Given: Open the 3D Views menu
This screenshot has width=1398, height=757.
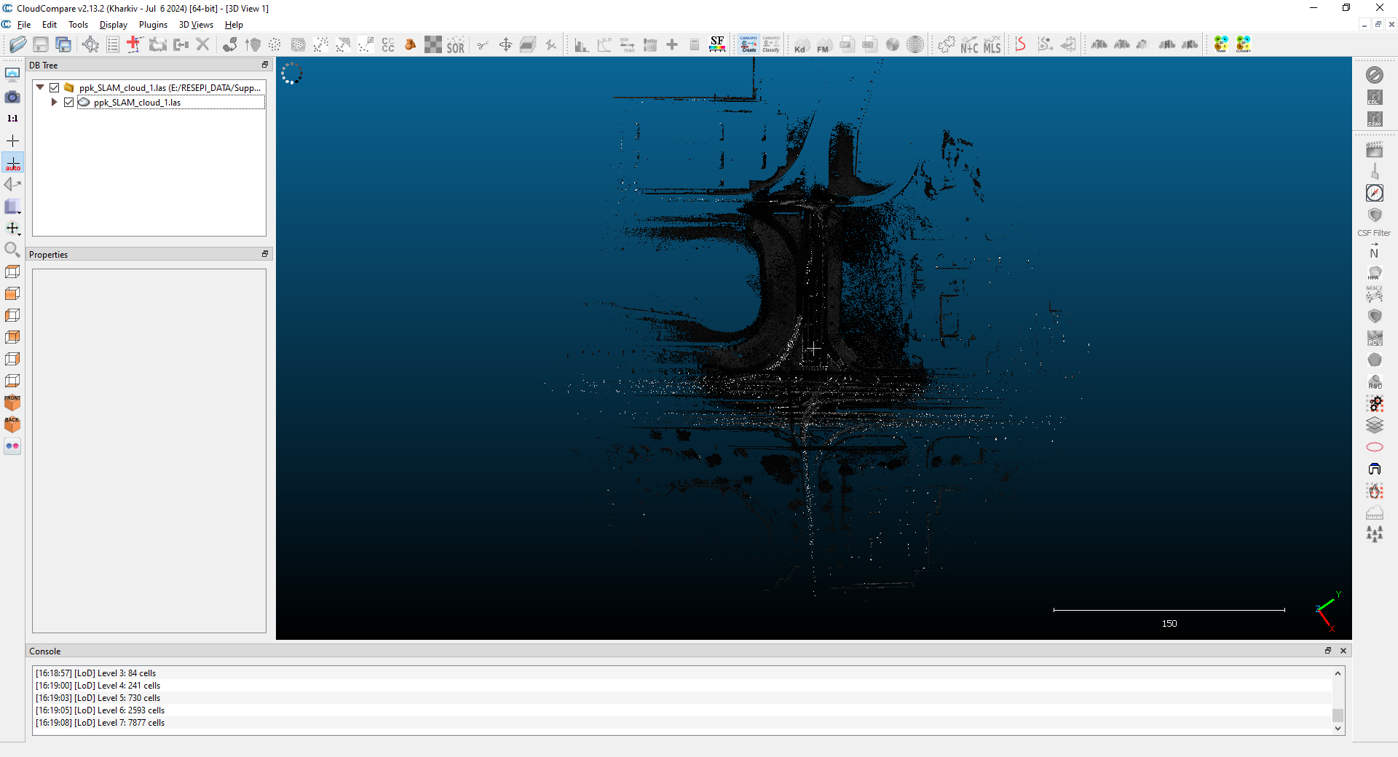Looking at the screenshot, I should tap(196, 25).
